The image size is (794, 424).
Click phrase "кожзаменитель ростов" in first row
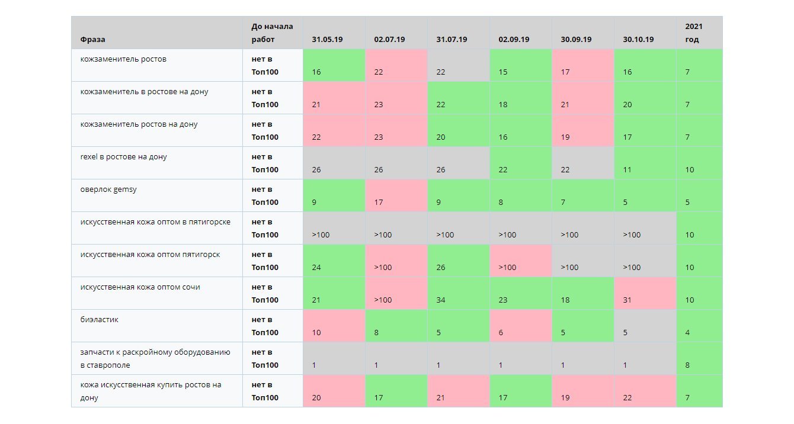pyautogui.click(x=123, y=59)
